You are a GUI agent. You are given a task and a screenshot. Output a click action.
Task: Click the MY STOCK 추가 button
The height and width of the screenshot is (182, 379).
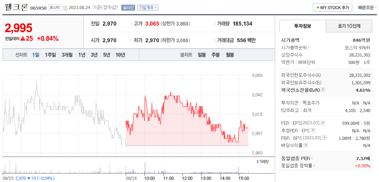pos(332,7)
